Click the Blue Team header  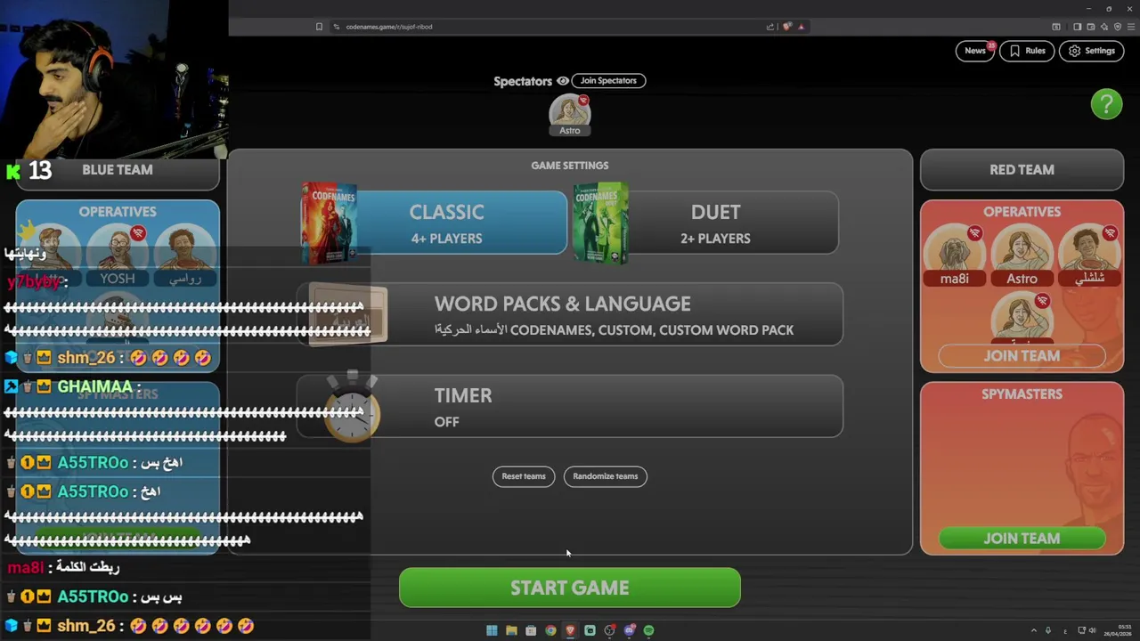118,169
